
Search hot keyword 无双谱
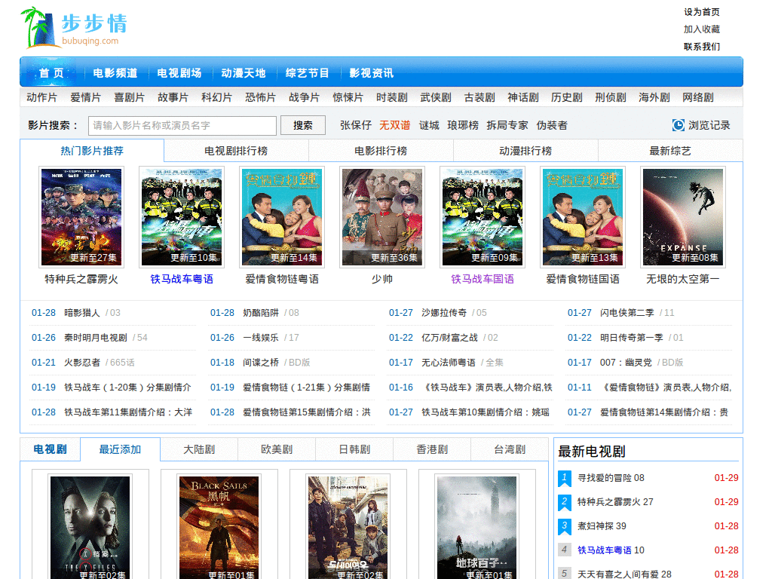tap(395, 125)
